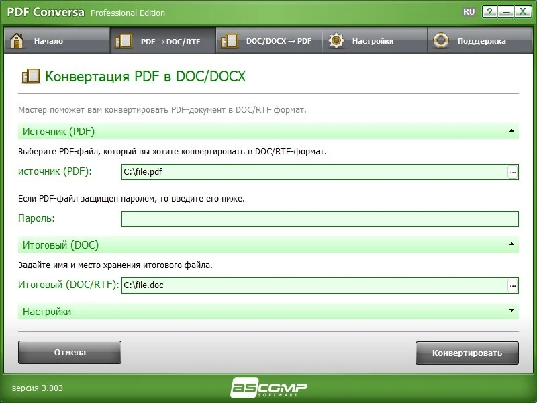Screen dimensions: 537x403
Task: Click the Конвертировать button
Action: tap(467, 353)
